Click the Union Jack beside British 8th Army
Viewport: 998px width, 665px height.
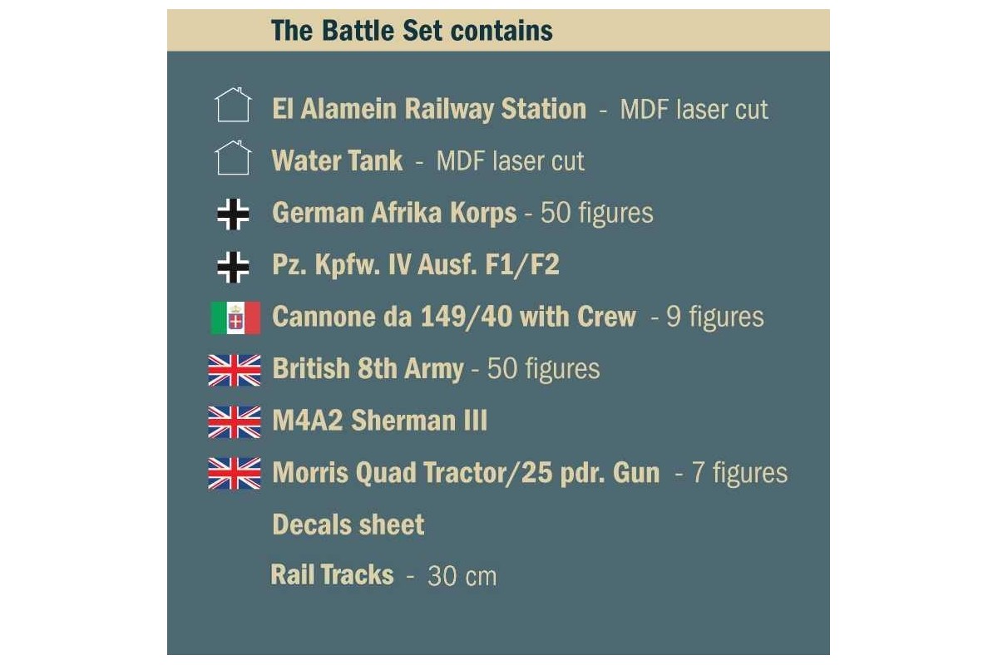click(235, 370)
